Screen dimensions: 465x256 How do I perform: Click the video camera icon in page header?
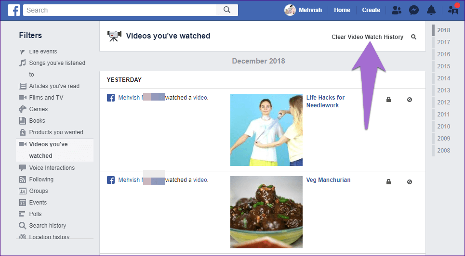(x=114, y=36)
